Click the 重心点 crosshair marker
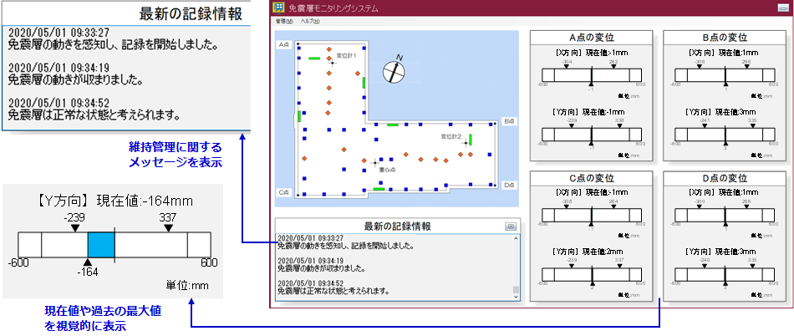The width and height of the screenshot is (794, 336). pyautogui.click(x=374, y=160)
